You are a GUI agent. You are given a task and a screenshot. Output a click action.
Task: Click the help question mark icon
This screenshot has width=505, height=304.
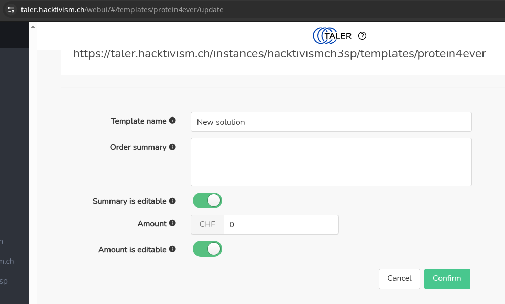(x=362, y=36)
